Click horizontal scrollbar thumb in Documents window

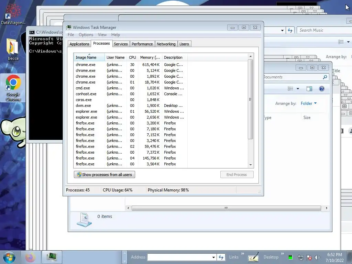click(226, 208)
